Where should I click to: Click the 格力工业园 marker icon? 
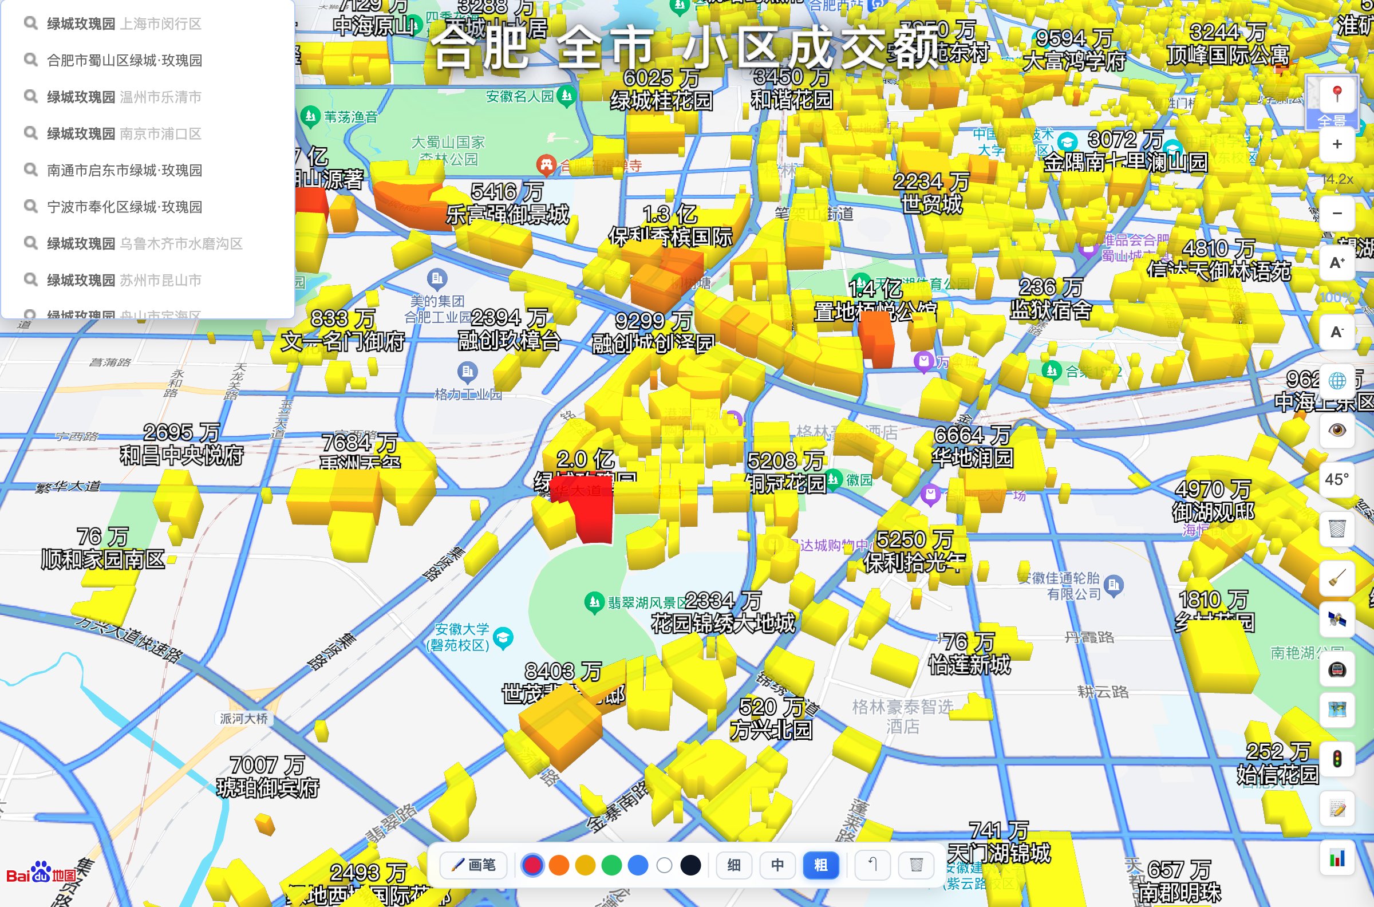[x=467, y=372]
